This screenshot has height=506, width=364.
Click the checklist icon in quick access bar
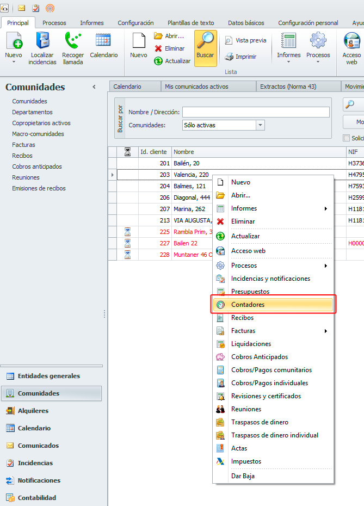pos(35,8)
